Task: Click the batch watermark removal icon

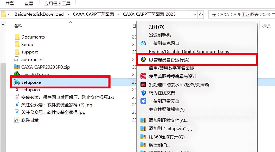Action: [143, 85]
